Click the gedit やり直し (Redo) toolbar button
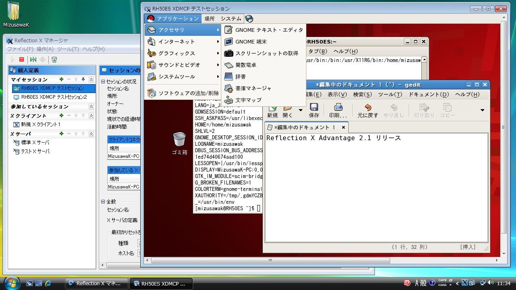Viewport: 516px width, 290px height. click(394, 111)
